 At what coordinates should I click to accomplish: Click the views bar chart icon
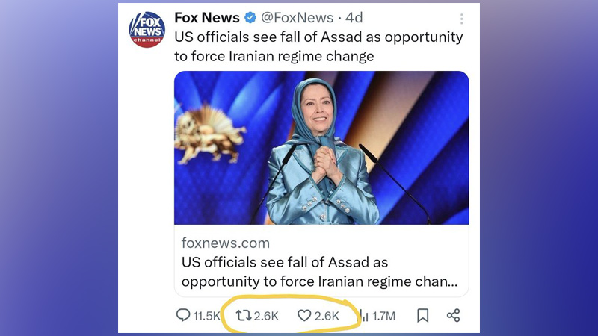click(364, 316)
